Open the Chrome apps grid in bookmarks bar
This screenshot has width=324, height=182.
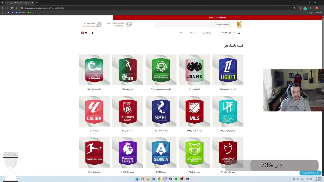(3, 13)
